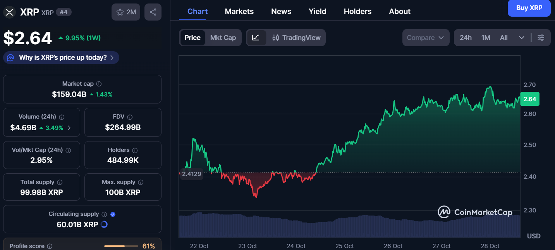Select the 1M time range

486,38
